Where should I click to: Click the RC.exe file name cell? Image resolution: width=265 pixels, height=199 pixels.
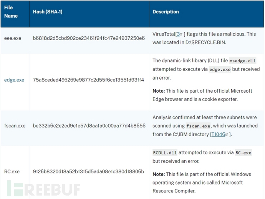coord(12,171)
